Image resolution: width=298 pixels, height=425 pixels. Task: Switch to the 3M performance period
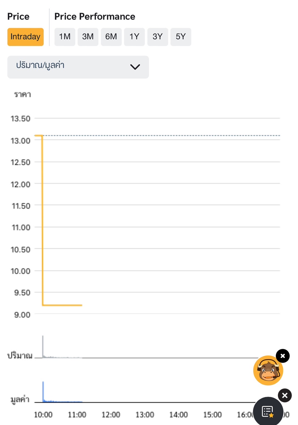[88, 37]
